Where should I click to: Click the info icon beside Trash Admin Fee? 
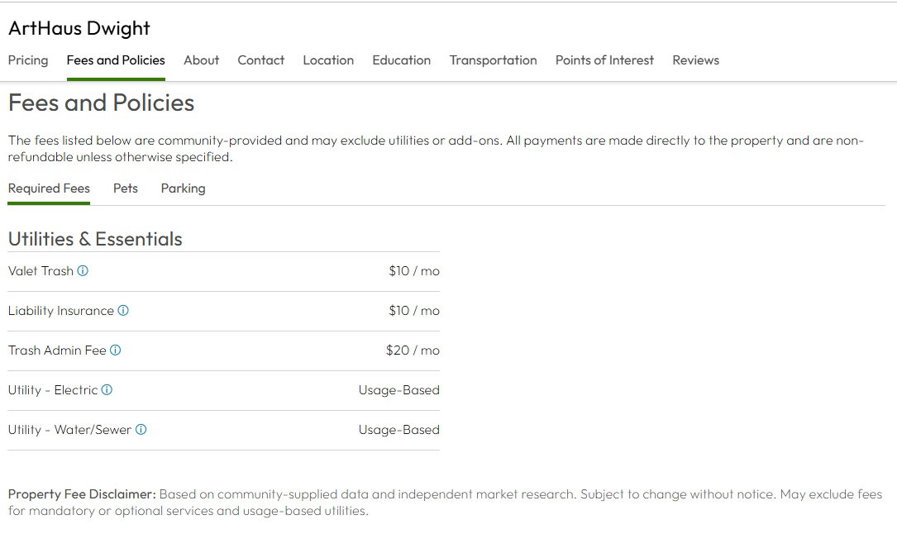point(116,350)
